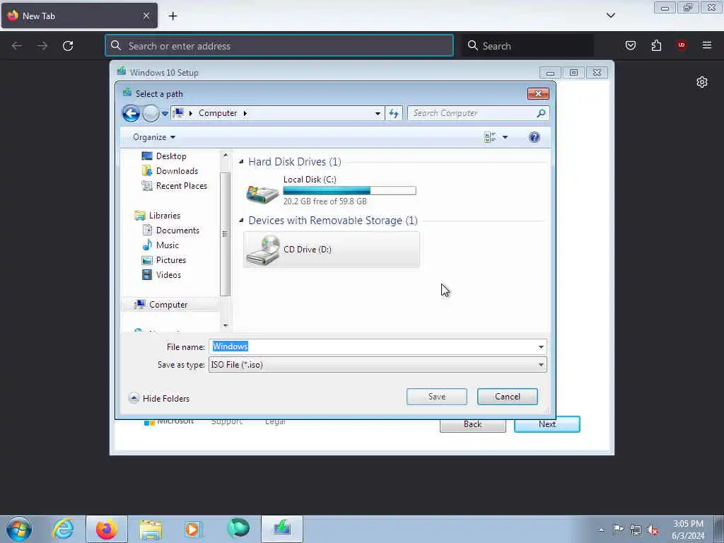724x543 pixels.
Task: Open the Firefox Extensions icon
Action: pyautogui.click(x=656, y=45)
